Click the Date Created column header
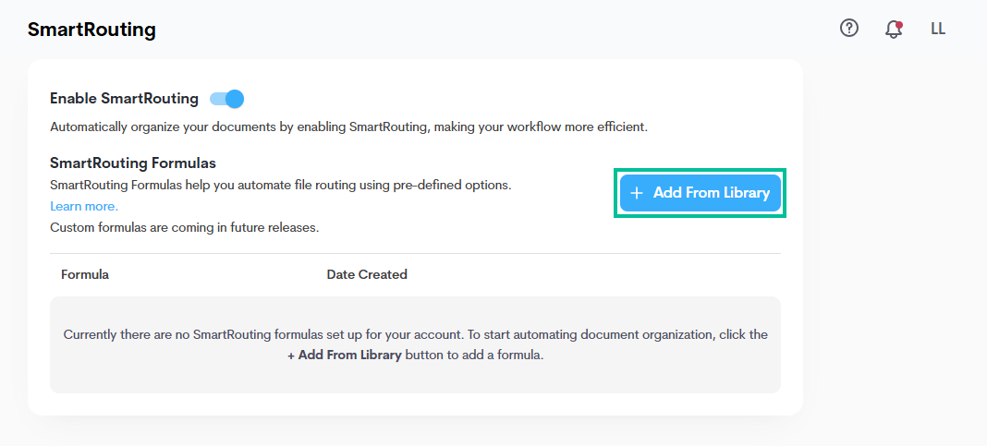Image resolution: width=987 pixels, height=446 pixels. pos(367,275)
